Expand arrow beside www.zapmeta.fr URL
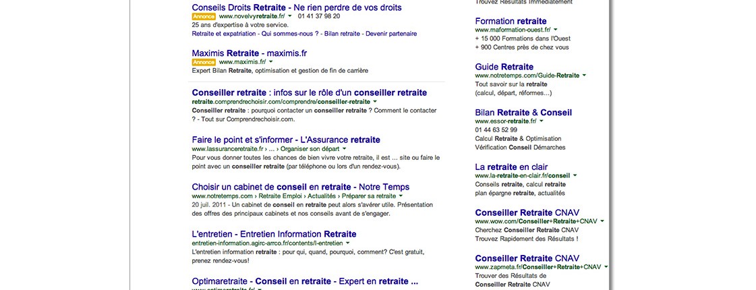The height and width of the screenshot is (290, 756). (x=606, y=266)
